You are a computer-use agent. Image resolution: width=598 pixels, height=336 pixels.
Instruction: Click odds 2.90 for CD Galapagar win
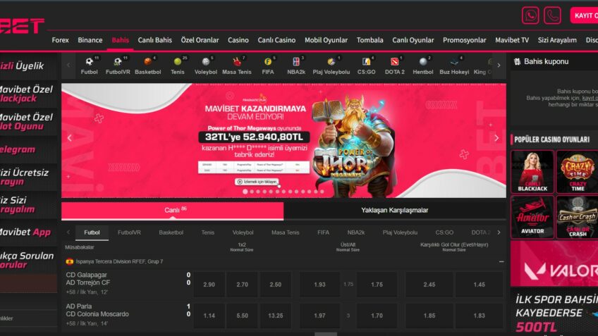coord(209,285)
